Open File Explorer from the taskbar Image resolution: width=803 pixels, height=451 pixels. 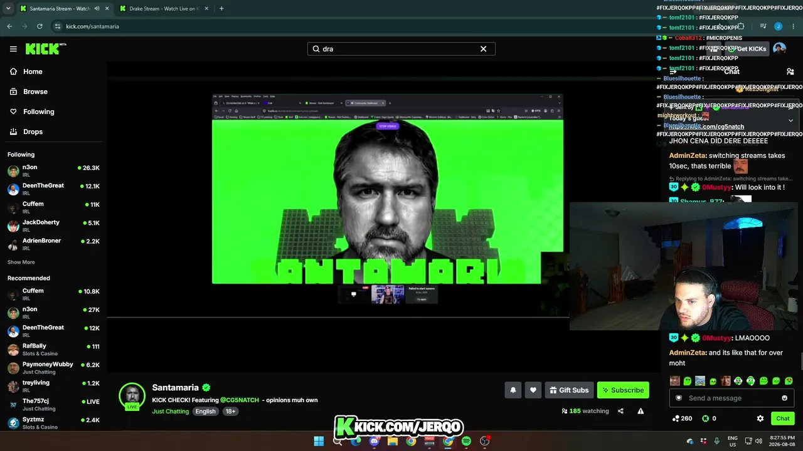pyautogui.click(x=393, y=441)
